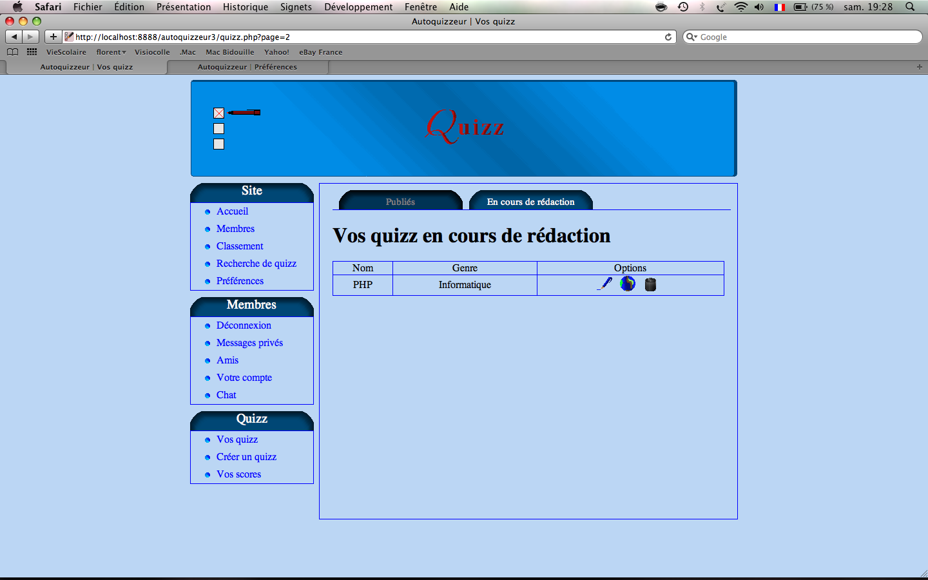Open the Top Sites grid icon

[32, 52]
